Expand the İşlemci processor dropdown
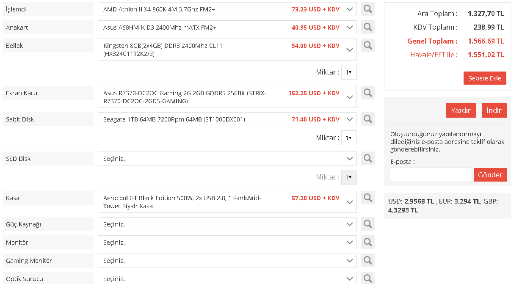This screenshot has height=284, width=522. tap(227, 9)
